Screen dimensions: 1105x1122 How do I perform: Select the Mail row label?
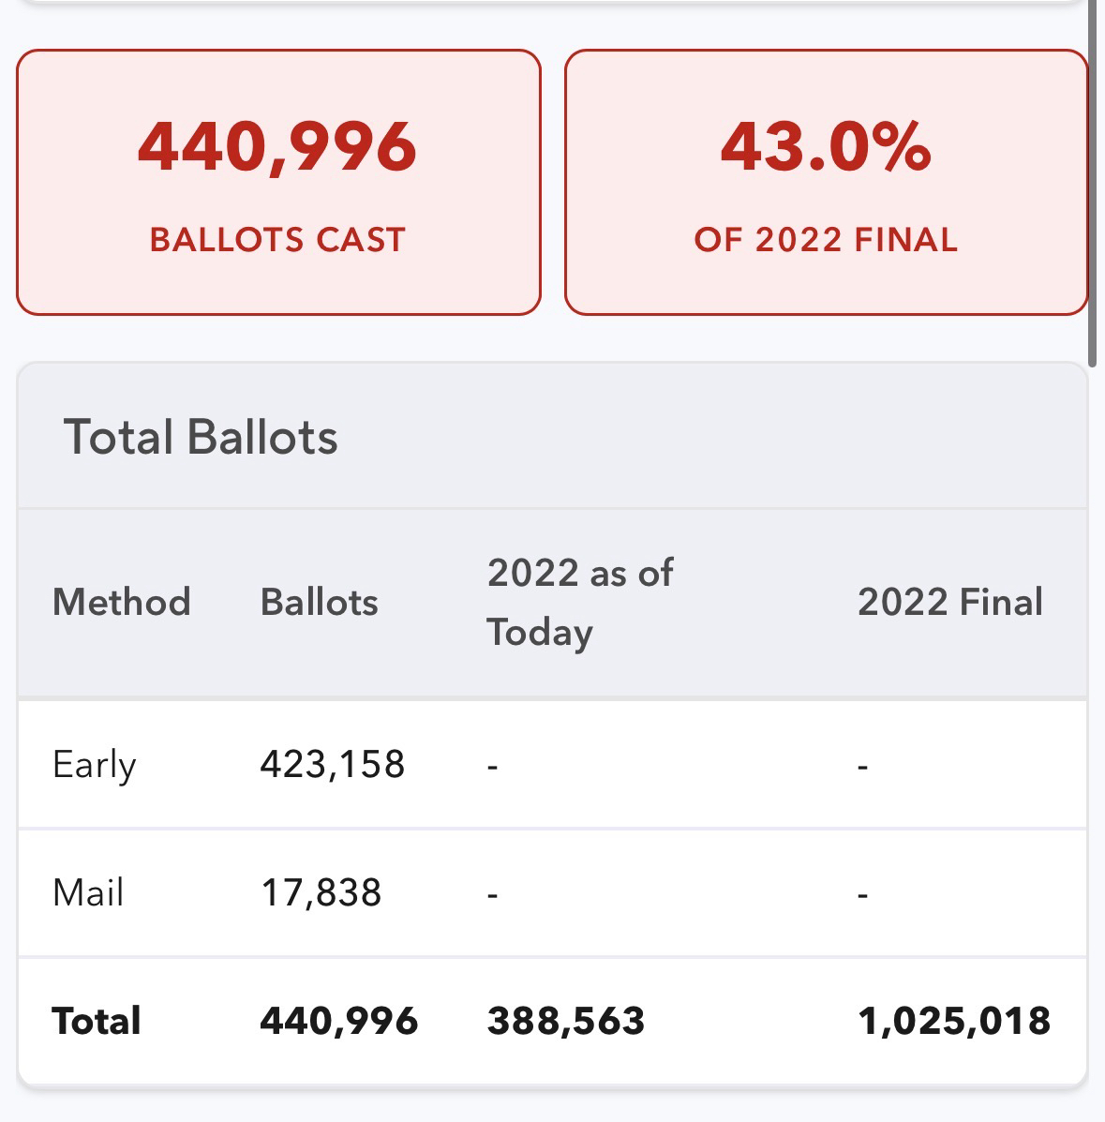click(x=88, y=892)
